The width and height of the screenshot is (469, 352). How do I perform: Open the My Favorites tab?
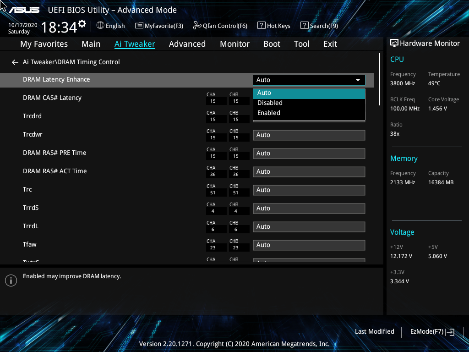point(44,44)
